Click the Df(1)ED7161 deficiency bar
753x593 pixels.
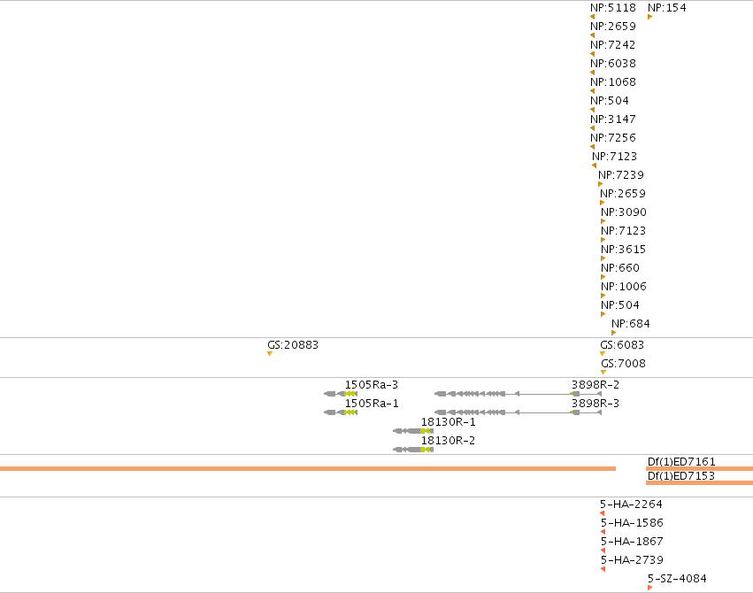pos(700,468)
